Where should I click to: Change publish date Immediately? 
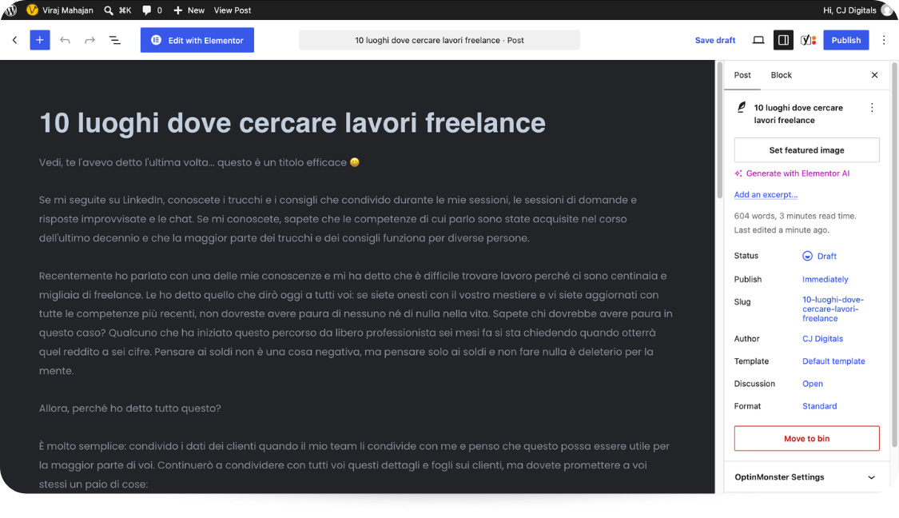pos(825,279)
